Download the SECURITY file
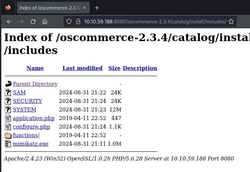This screenshot has width=250, height=172. [27, 101]
